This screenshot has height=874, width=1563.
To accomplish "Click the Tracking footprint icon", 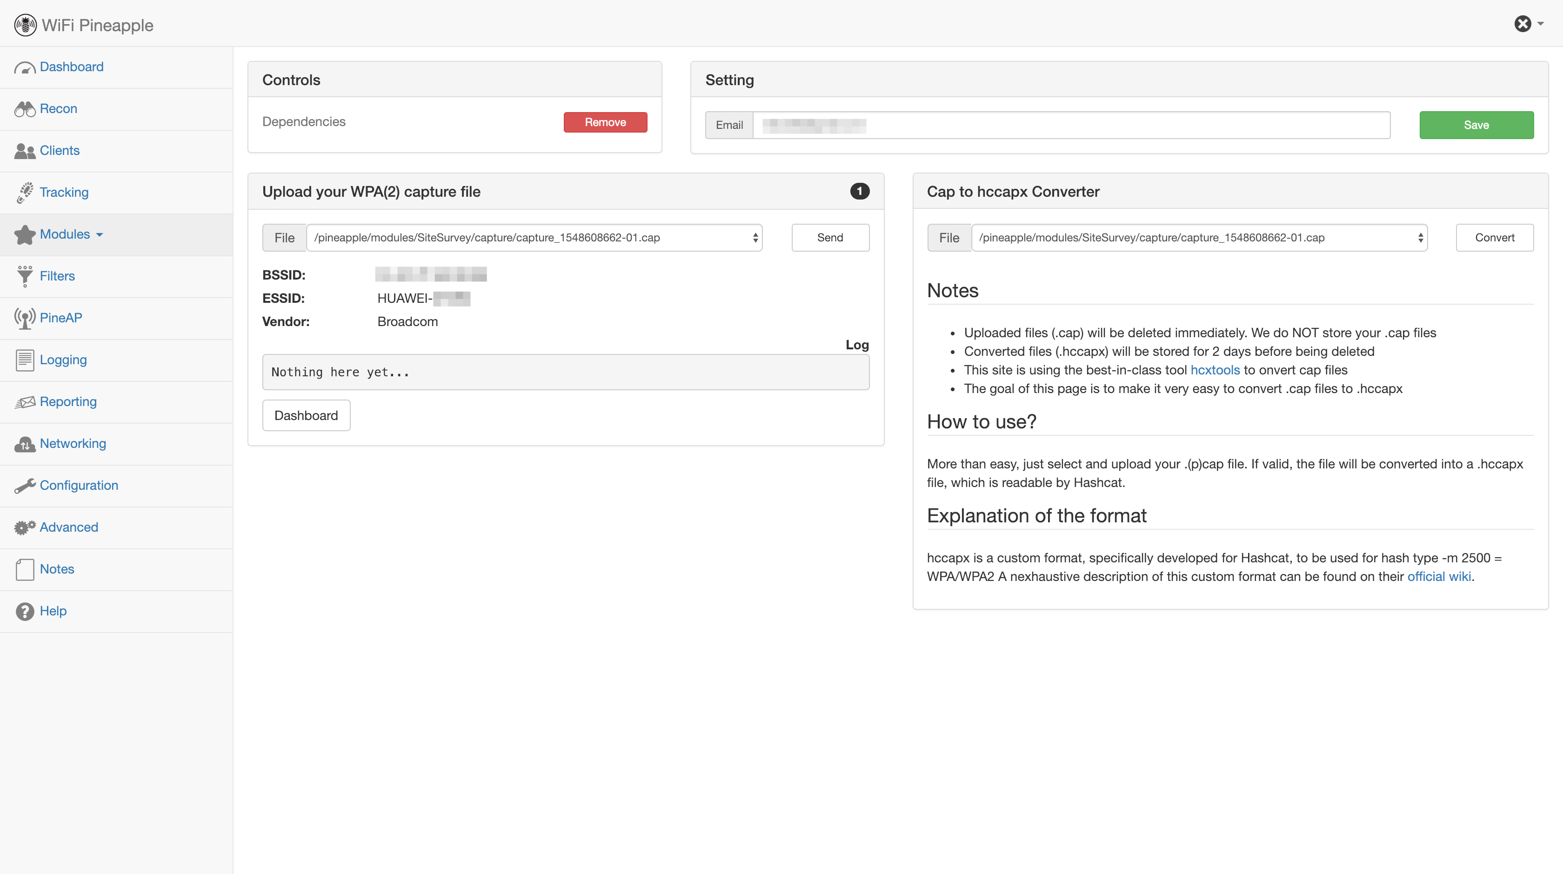I will point(25,193).
